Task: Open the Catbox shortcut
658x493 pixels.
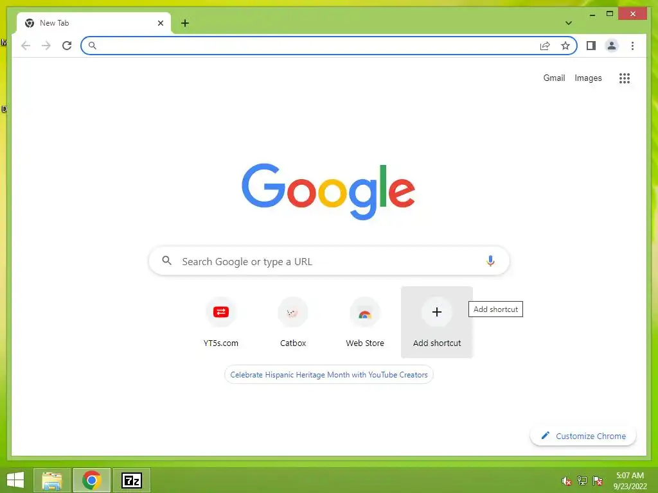Action: (293, 322)
